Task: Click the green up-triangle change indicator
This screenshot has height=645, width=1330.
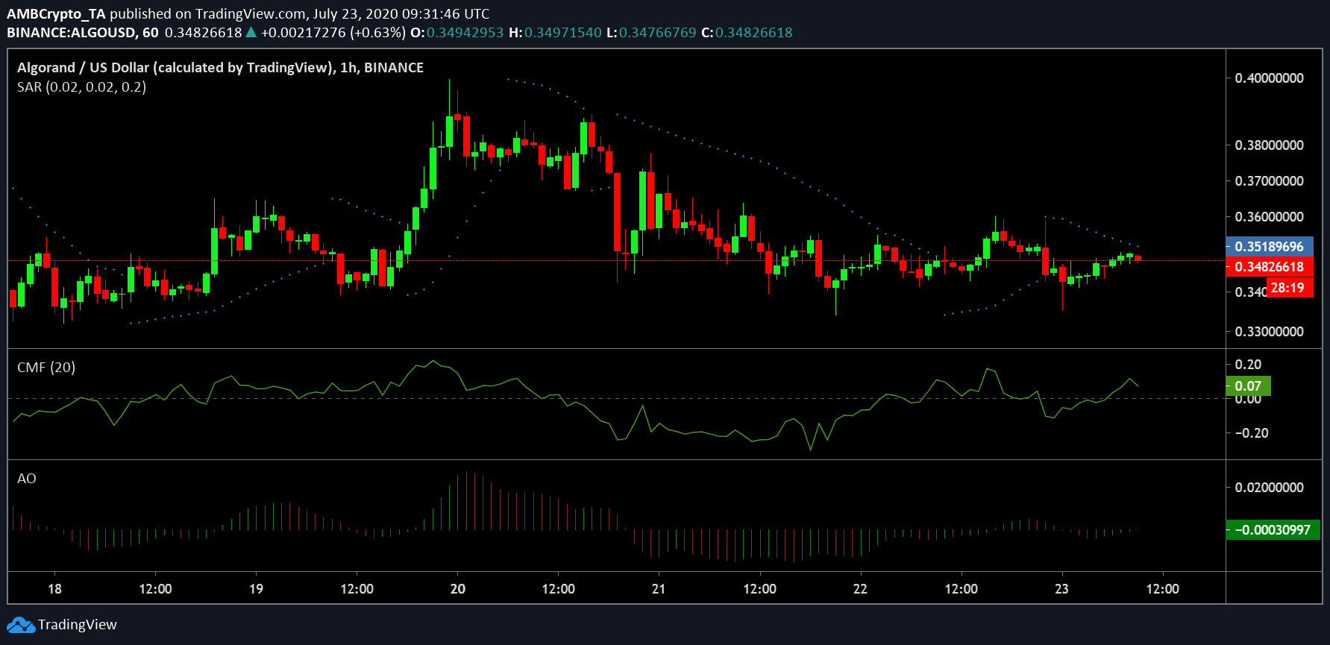Action: pos(251,32)
